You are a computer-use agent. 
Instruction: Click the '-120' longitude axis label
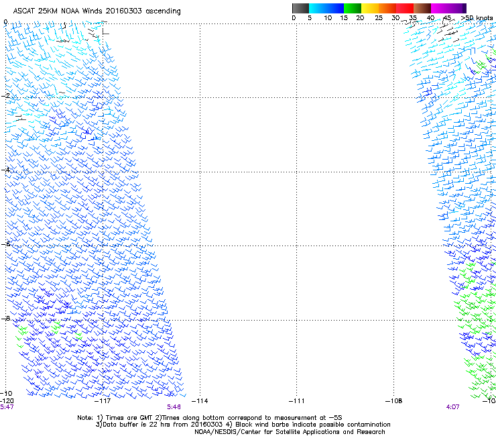click(7, 400)
